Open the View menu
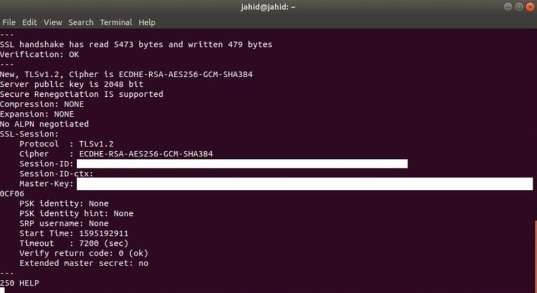Viewport: 537px width, 293px height. (x=52, y=22)
